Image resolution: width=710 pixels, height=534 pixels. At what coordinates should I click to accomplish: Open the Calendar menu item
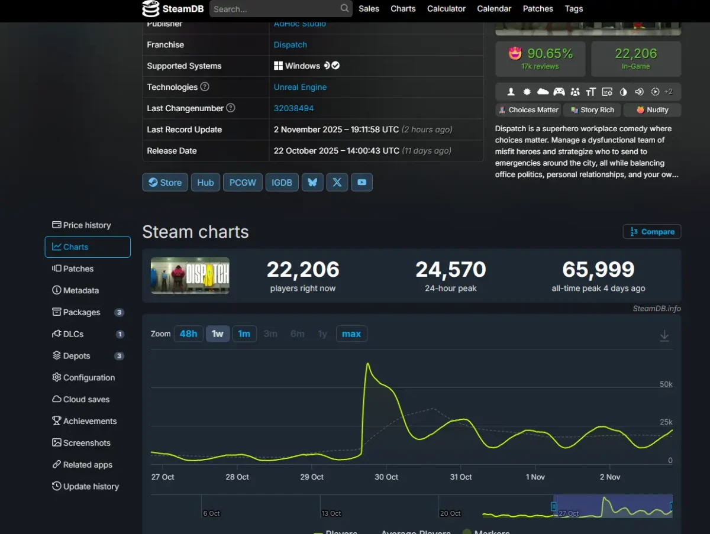(494, 8)
